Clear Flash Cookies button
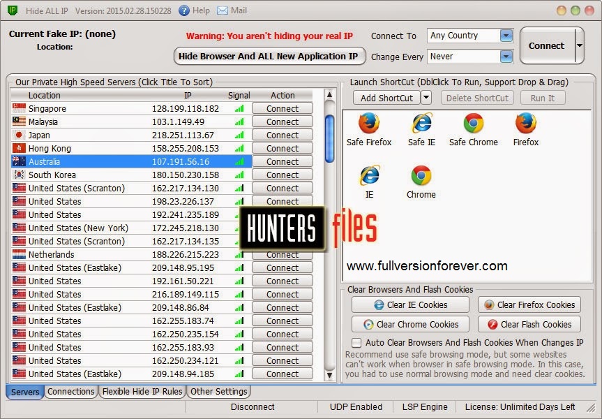Image resolution: width=602 pixels, height=419 pixels. pyautogui.click(x=529, y=325)
